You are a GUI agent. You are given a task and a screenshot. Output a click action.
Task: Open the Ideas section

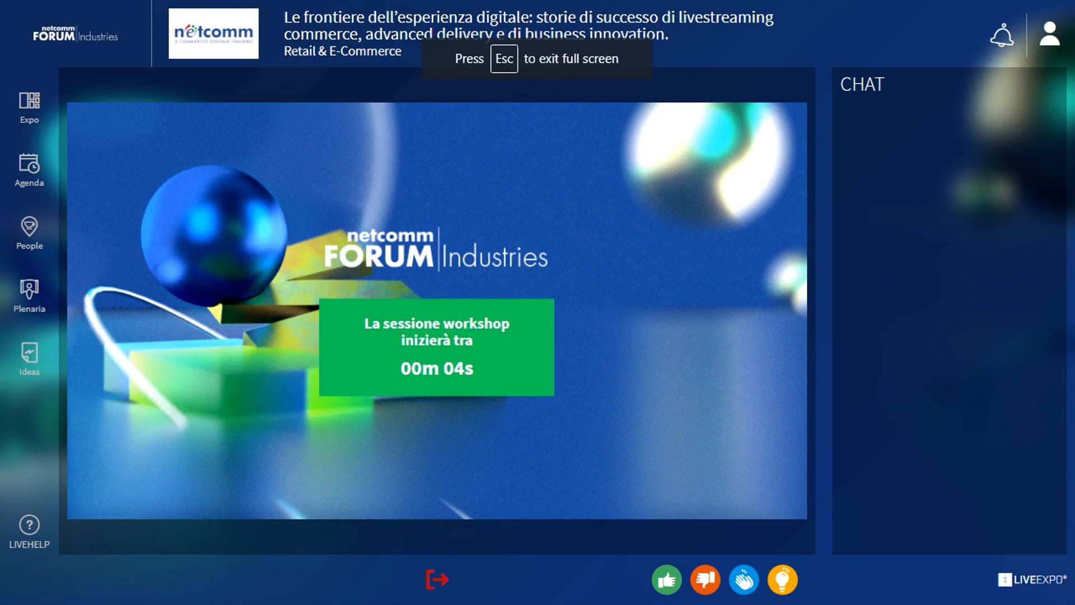(29, 359)
